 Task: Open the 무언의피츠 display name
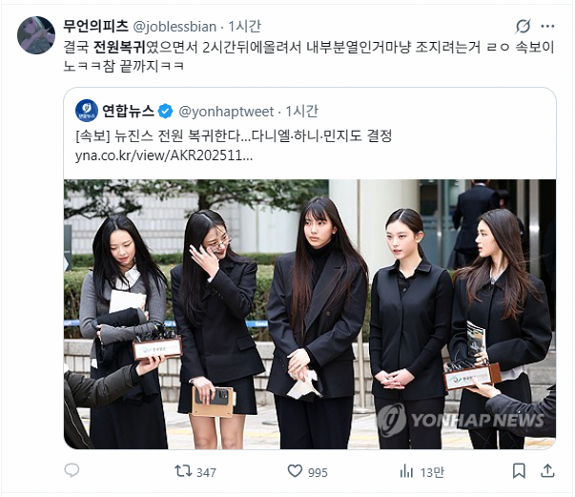(95, 27)
